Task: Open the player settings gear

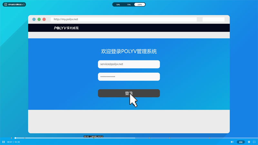Action: pyautogui.click(x=249, y=142)
